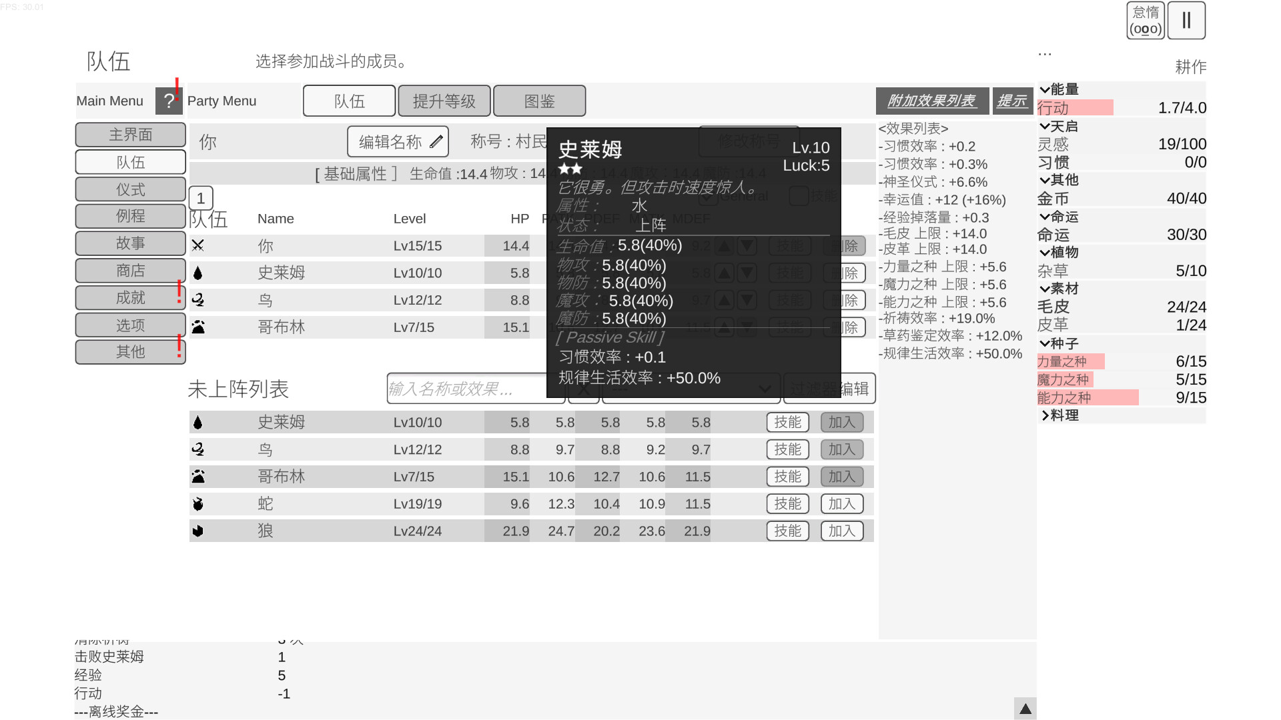This screenshot has height=720, width=1281.
Task: Enable the 技能 filter checkbox
Action: [799, 196]
